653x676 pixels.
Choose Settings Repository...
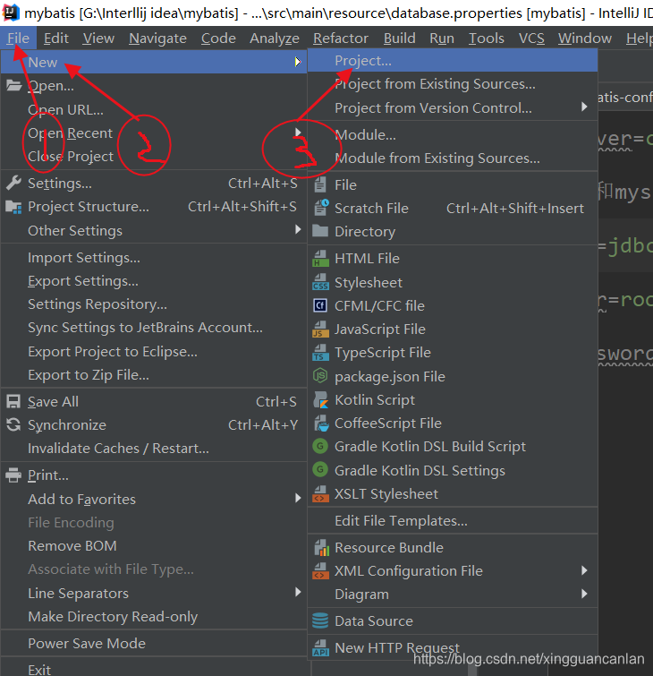tap(154, 304)
